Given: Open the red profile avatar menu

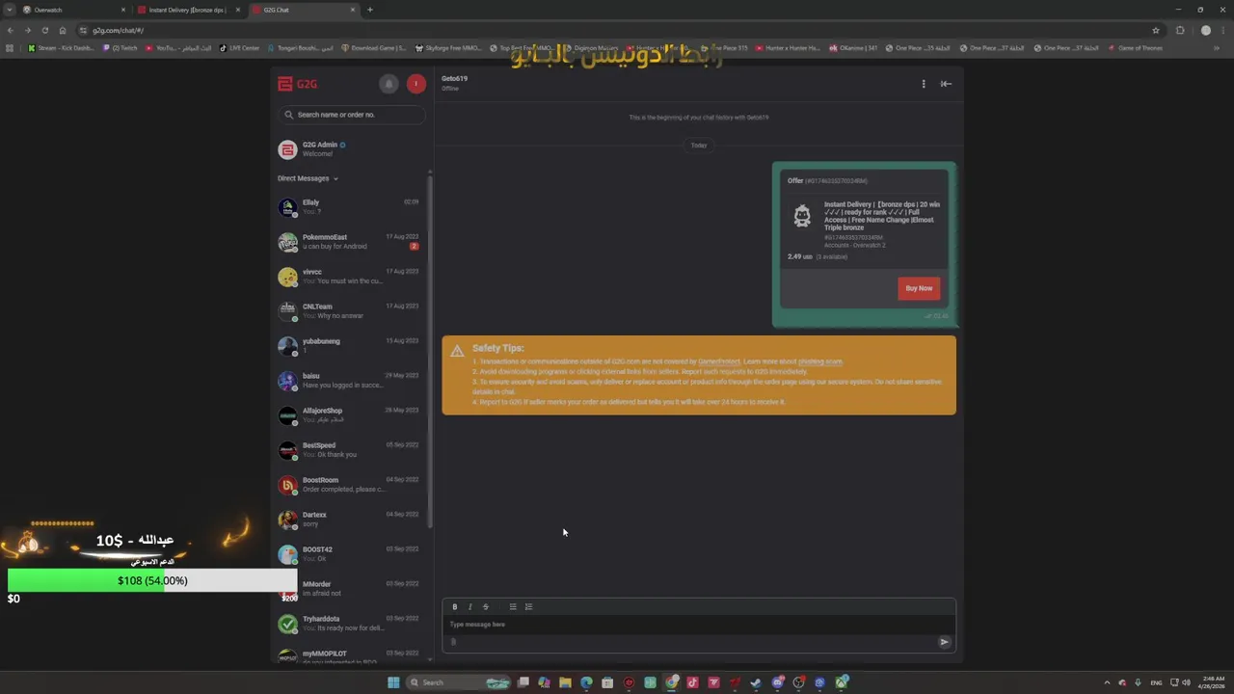Looking at the screenshot, I should coord(416,84).
